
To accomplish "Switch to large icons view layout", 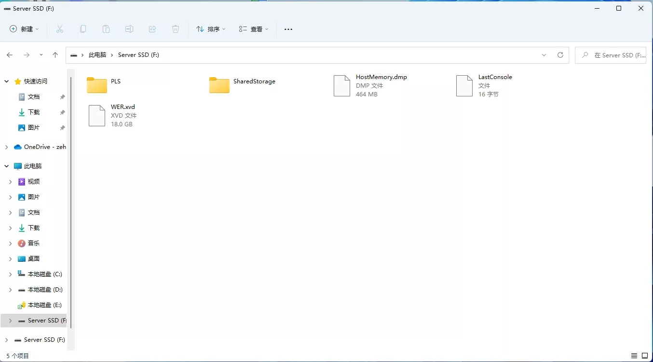I will [645, 356].
